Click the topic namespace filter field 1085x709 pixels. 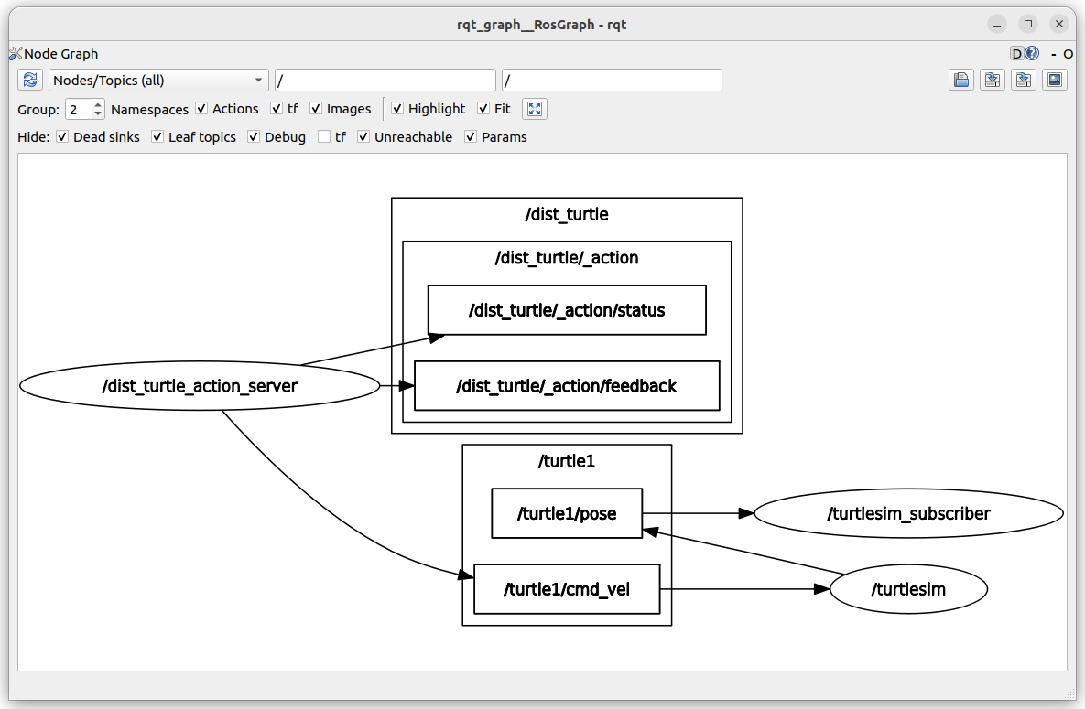tap(612, 81)
